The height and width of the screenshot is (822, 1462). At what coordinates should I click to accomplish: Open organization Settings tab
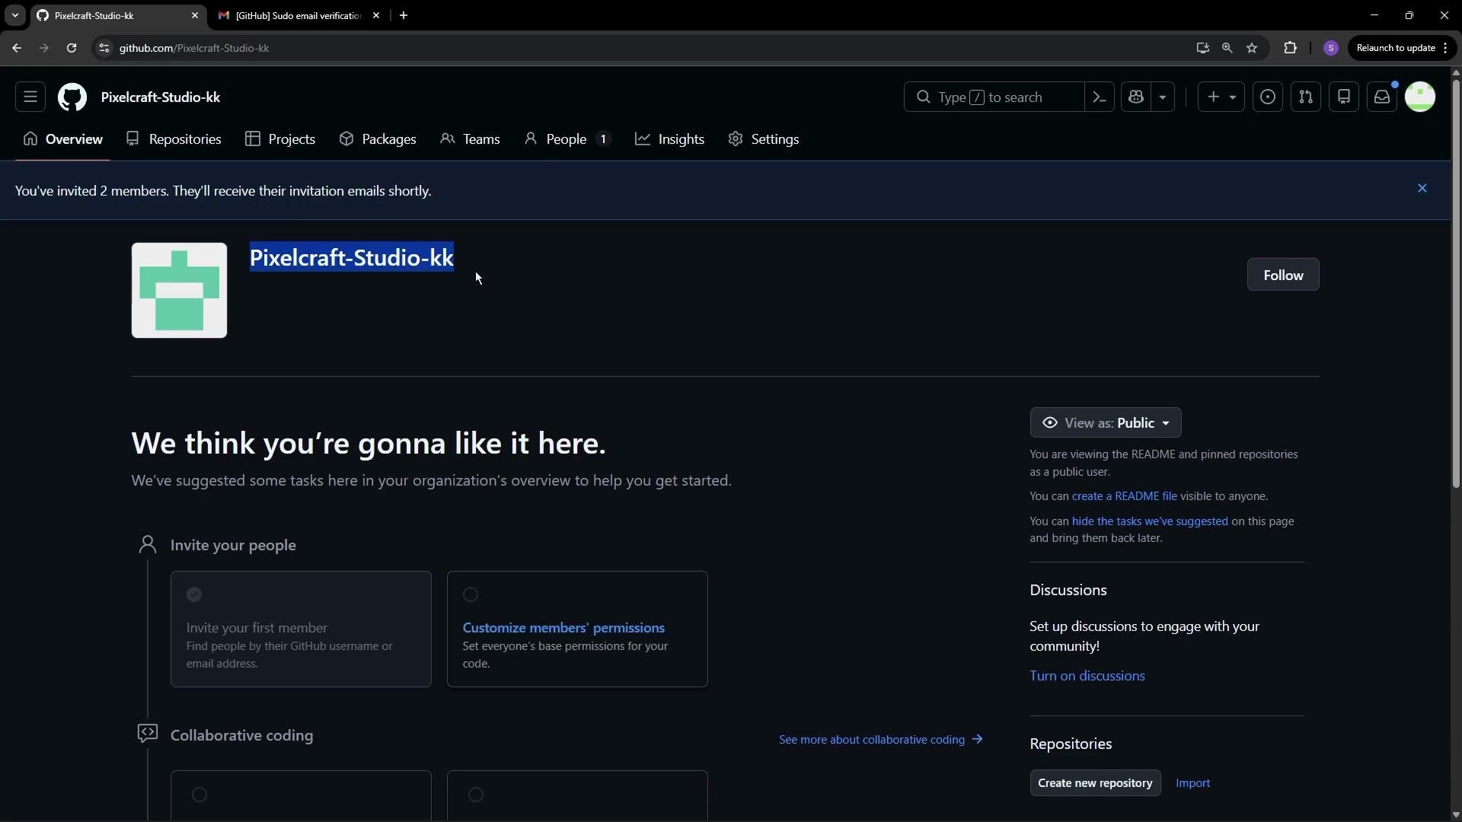(x=764, y=139)
